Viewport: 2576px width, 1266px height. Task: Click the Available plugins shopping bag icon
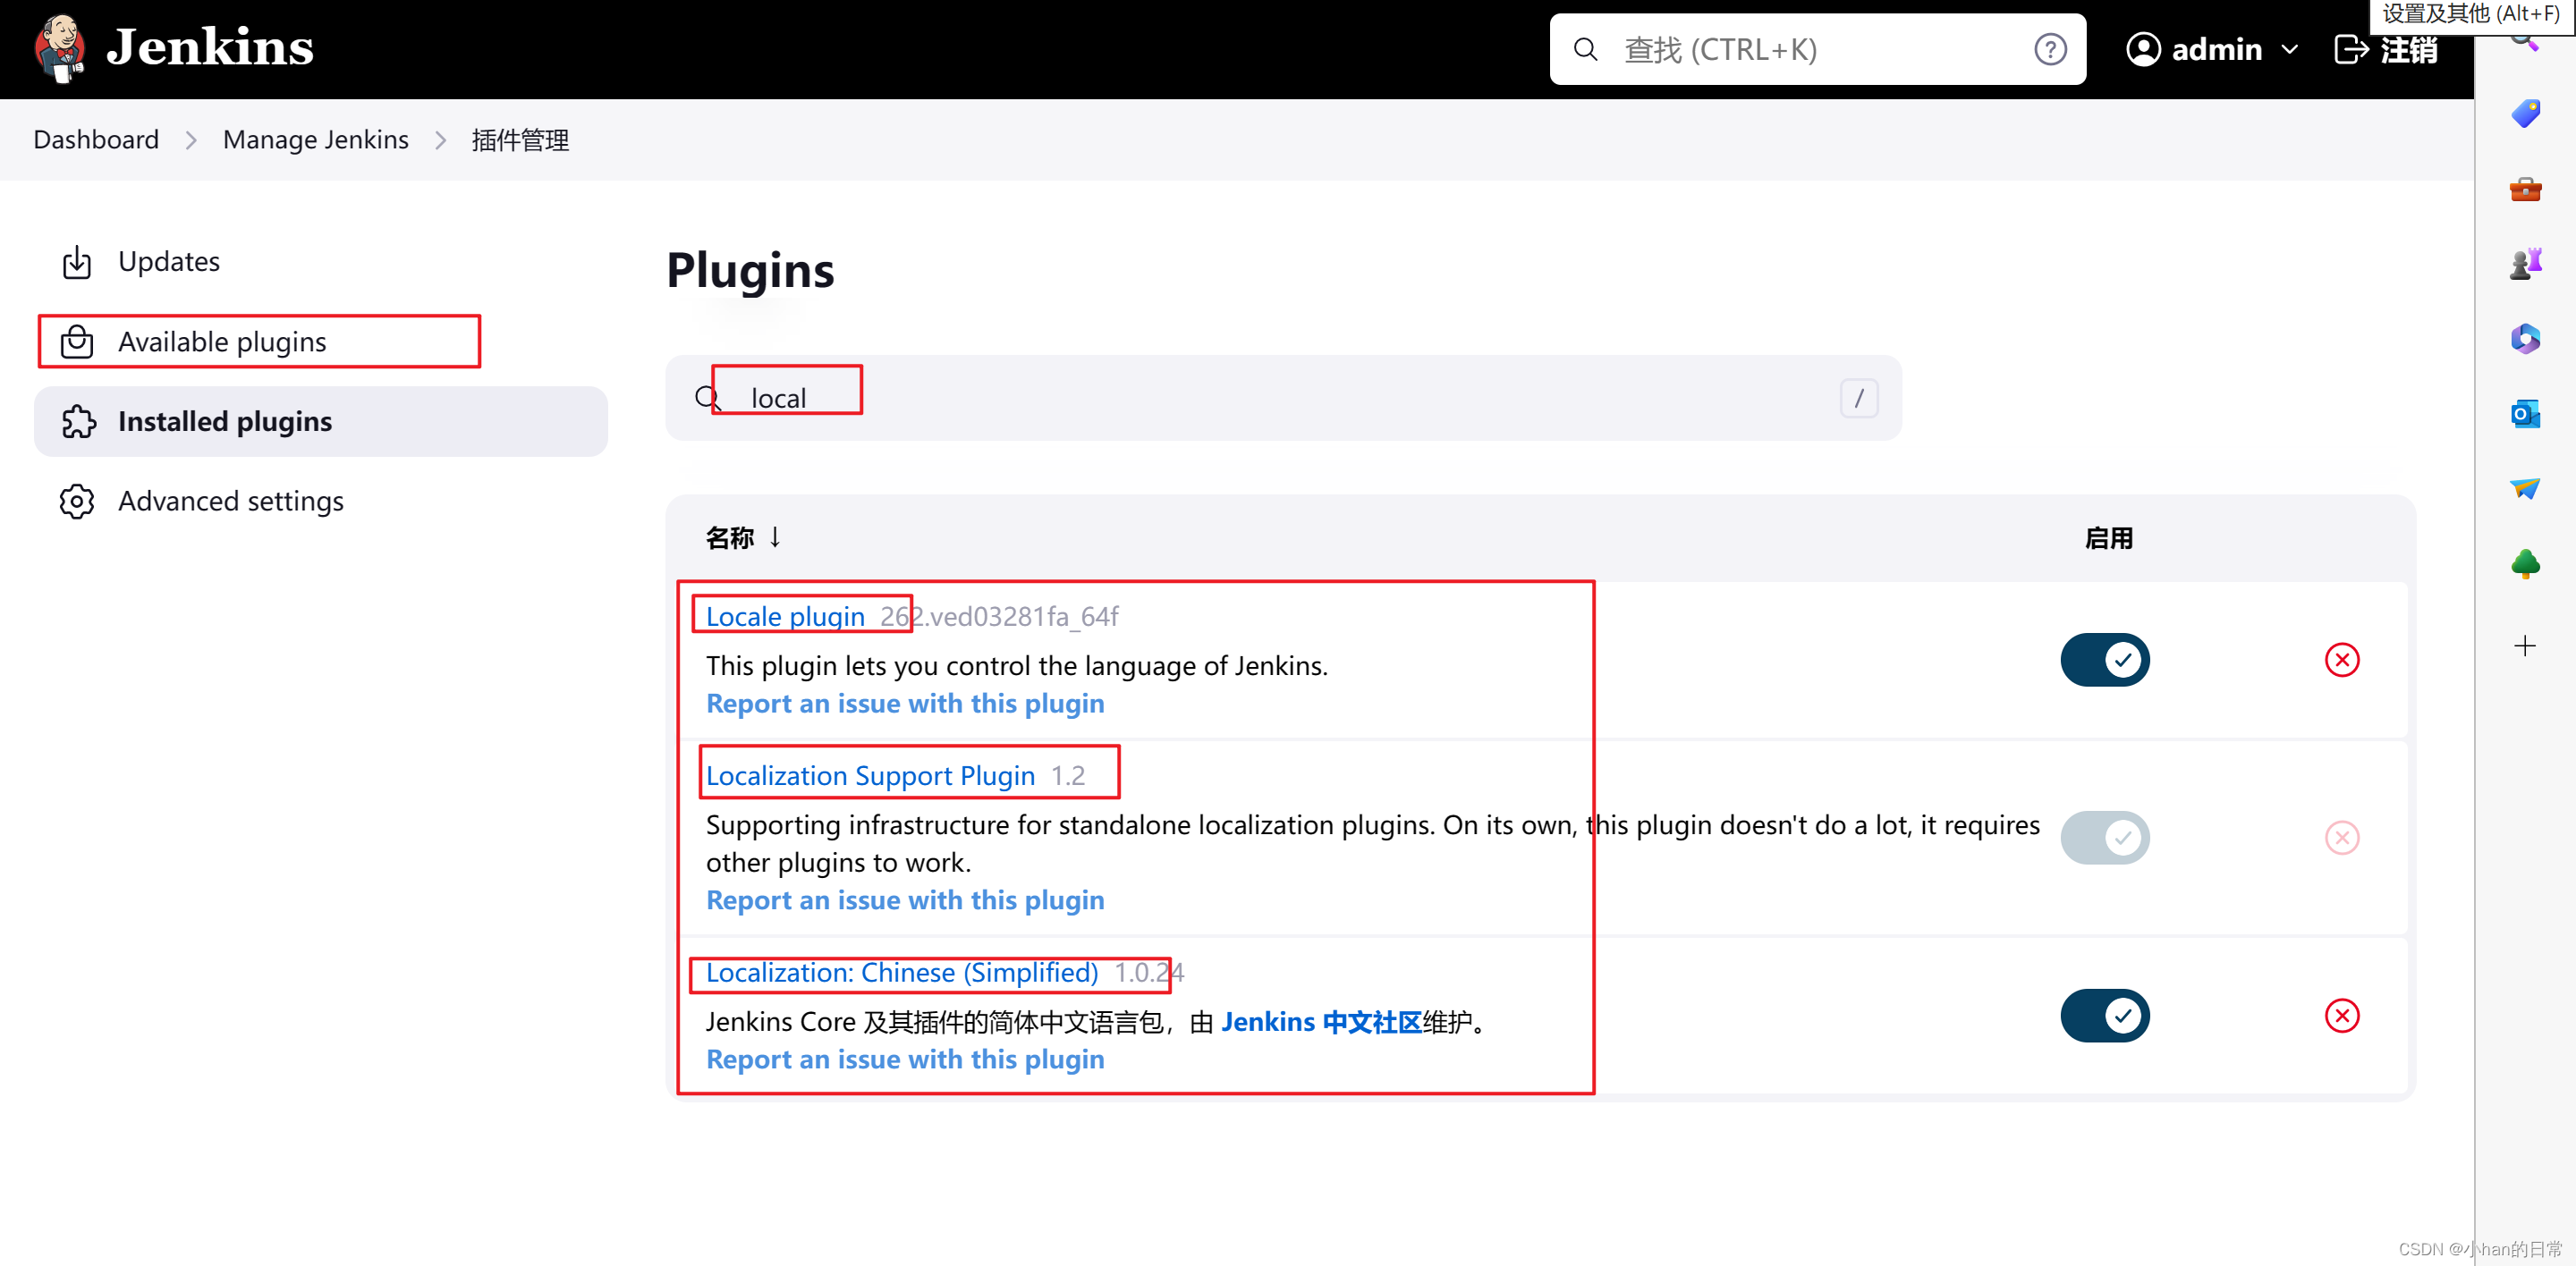click(x=77, y=342)
